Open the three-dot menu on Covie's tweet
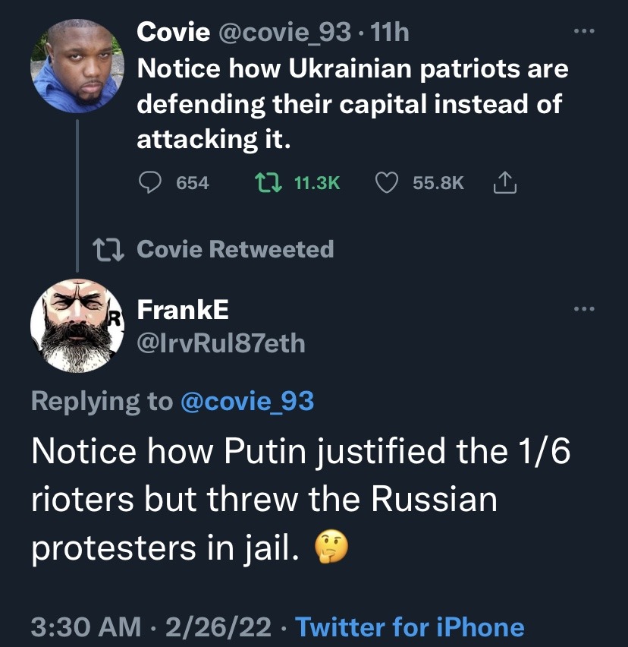 point(584,31)
